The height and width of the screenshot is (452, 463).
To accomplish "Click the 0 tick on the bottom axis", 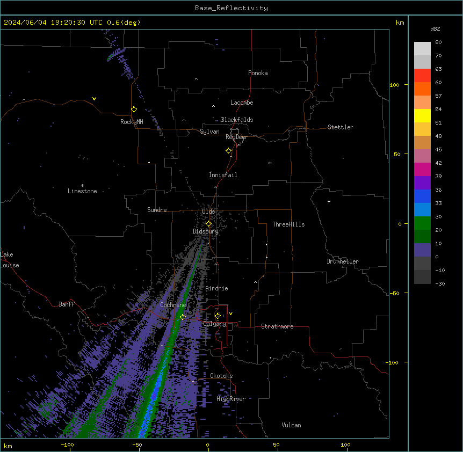I will (207, 444).
